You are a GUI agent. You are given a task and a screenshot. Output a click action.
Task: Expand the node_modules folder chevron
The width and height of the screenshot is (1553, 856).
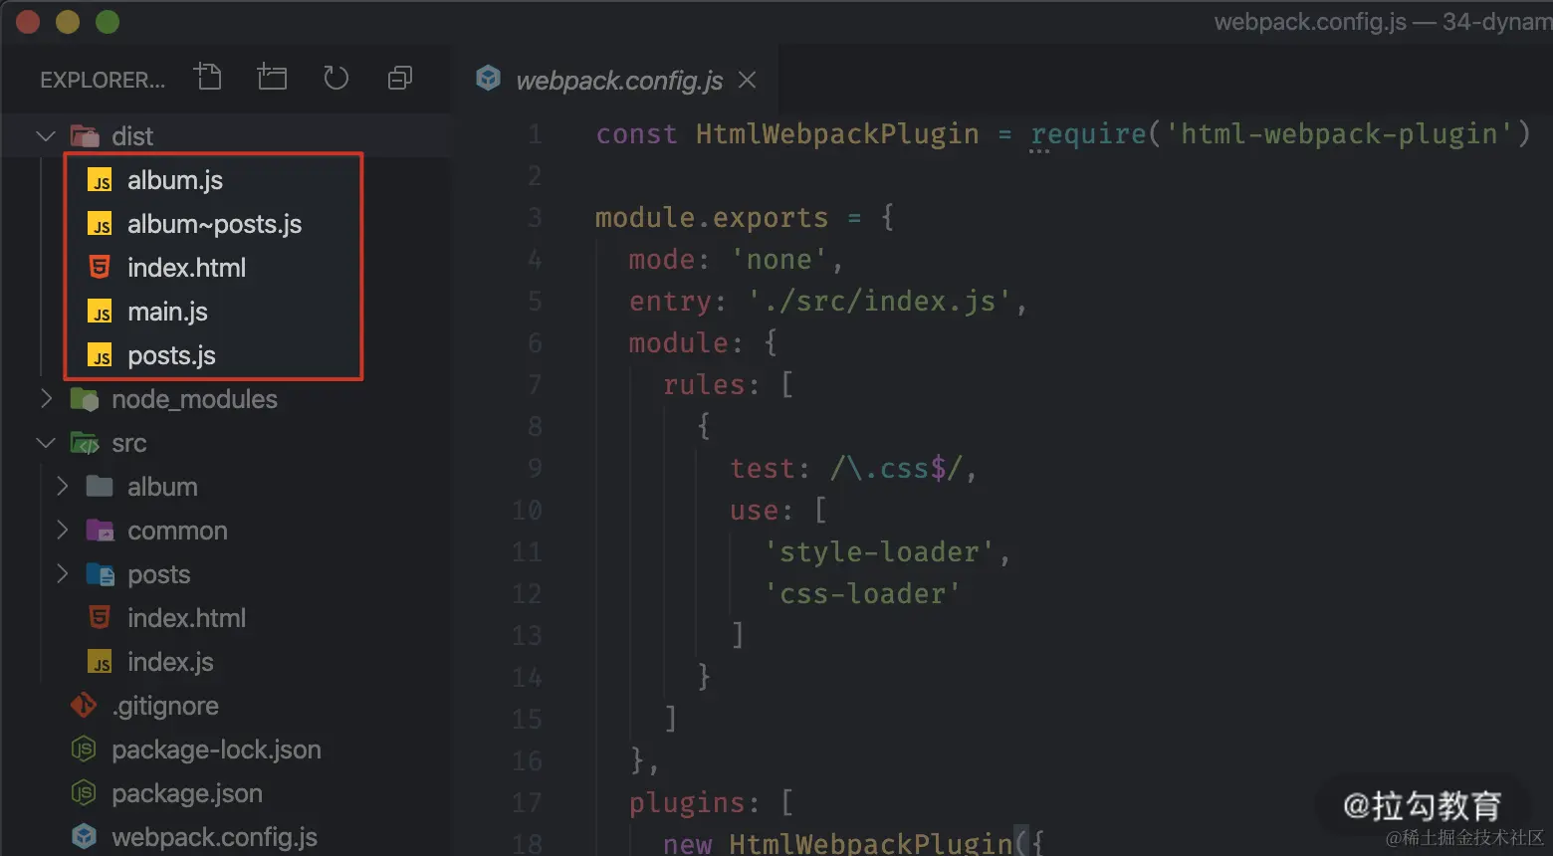[x=46, y=399]
